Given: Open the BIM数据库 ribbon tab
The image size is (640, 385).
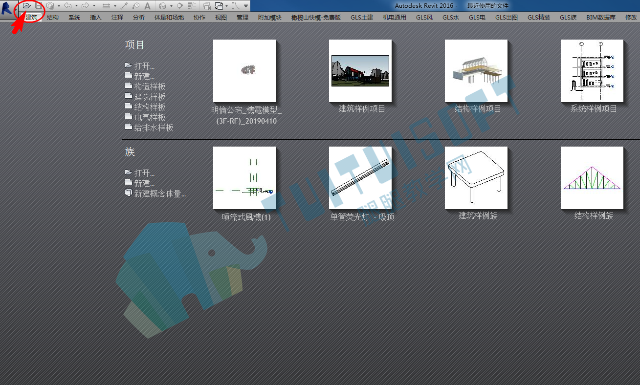Looking at the screenshot, I should coord(601,17).
